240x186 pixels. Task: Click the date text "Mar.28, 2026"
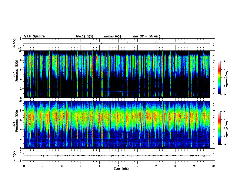pos(85,36)
